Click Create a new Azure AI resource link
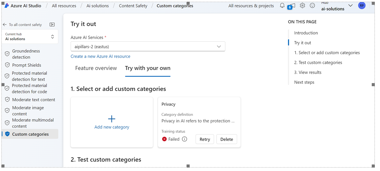 click(100, 56)
